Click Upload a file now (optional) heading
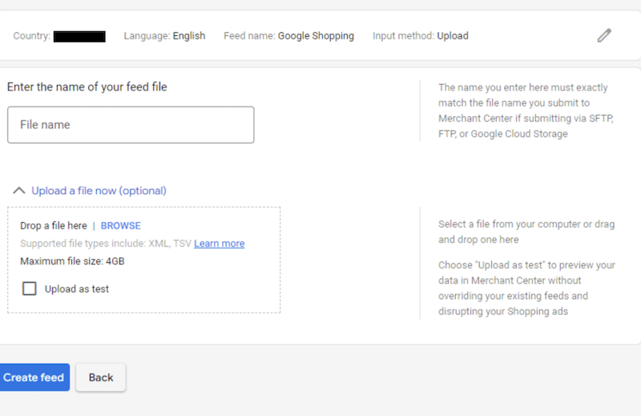The image size is (641, 416). (99, 191)
